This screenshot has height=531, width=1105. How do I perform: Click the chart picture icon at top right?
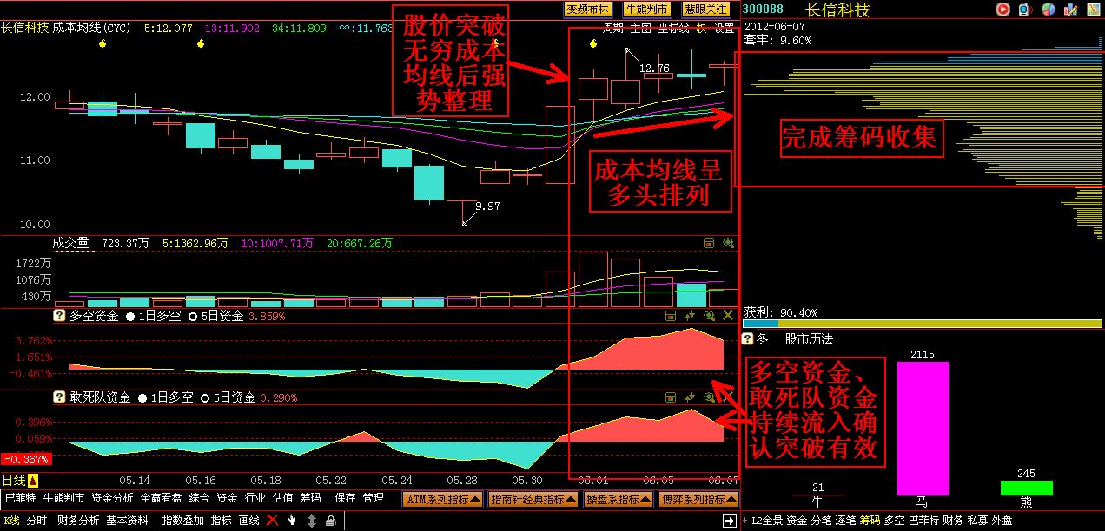pyautogui.click(x=1092, y=10)
